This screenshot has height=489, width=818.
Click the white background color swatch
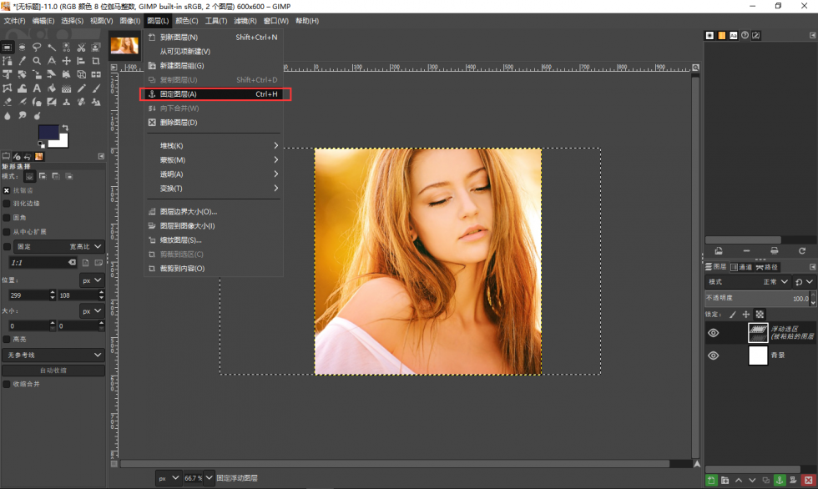(x=63, y=142)
